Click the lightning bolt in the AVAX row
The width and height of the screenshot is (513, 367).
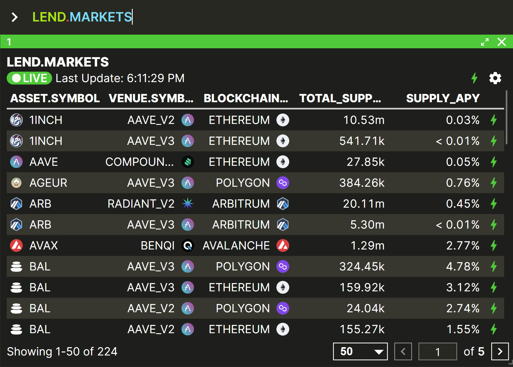(x=494, y=245)
